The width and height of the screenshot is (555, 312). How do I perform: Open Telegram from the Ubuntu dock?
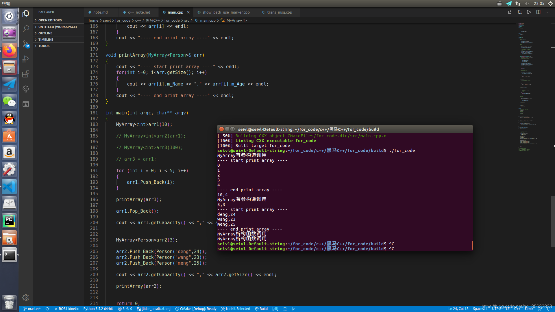9,84
